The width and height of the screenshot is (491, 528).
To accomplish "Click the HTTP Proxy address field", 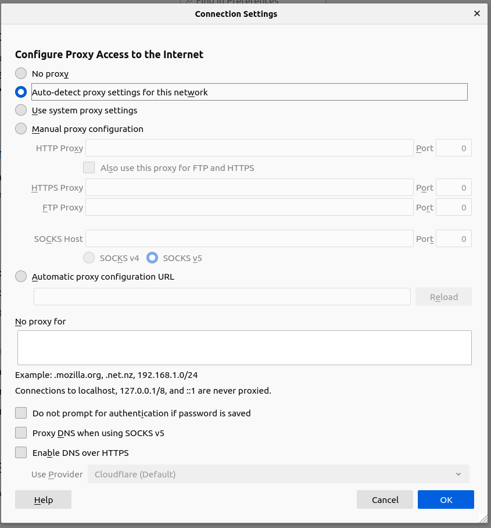I will (x=250, y=148).
